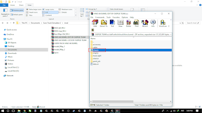Start VirusScan on archive
The height and width of the screenshot is (113, 202).
click(163, 23)
